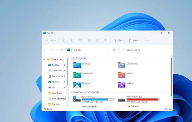Select Local Disk (C:) drive
Screen dimensions: 192x122
94,99
